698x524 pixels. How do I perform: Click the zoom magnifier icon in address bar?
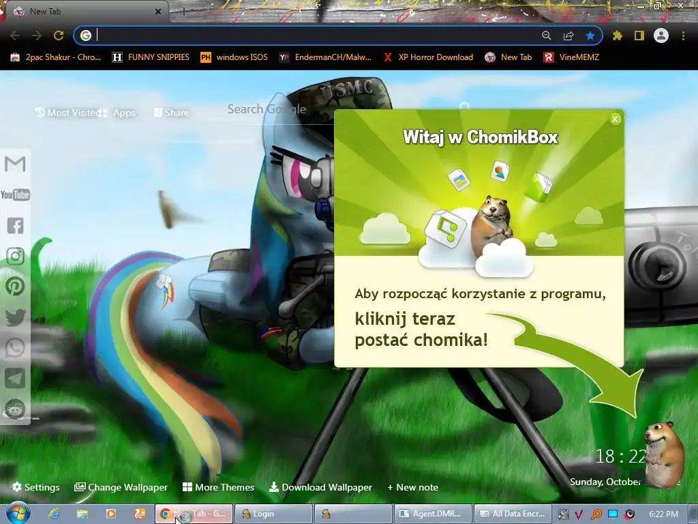point(546,35)
